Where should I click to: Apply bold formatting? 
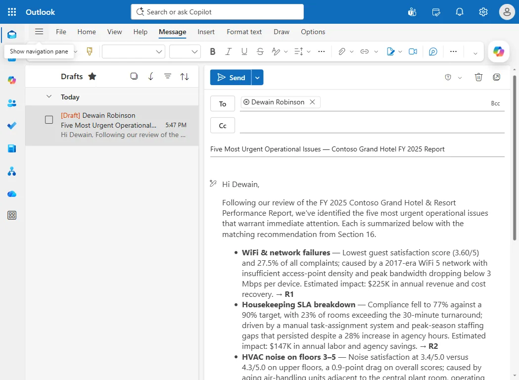click(x=213, y=51)
